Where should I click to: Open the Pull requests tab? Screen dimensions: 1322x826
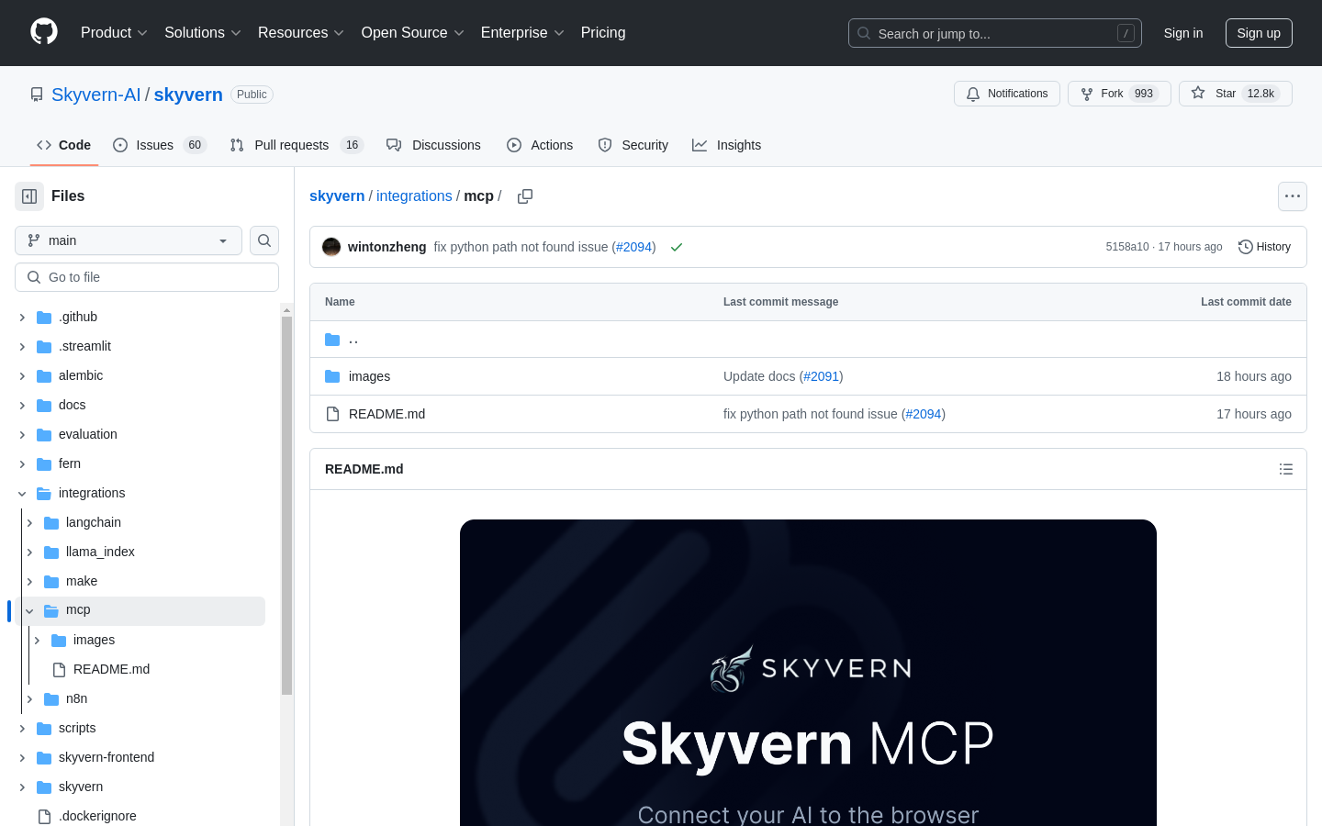[x=297, y=145]
